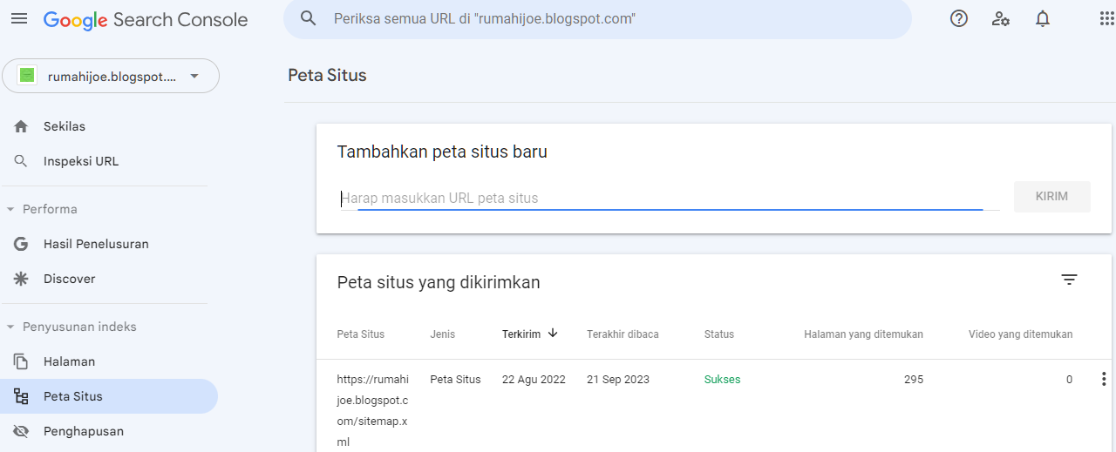Collapse the Performa section
This screenshot has width=1116, height=452.
10,209
